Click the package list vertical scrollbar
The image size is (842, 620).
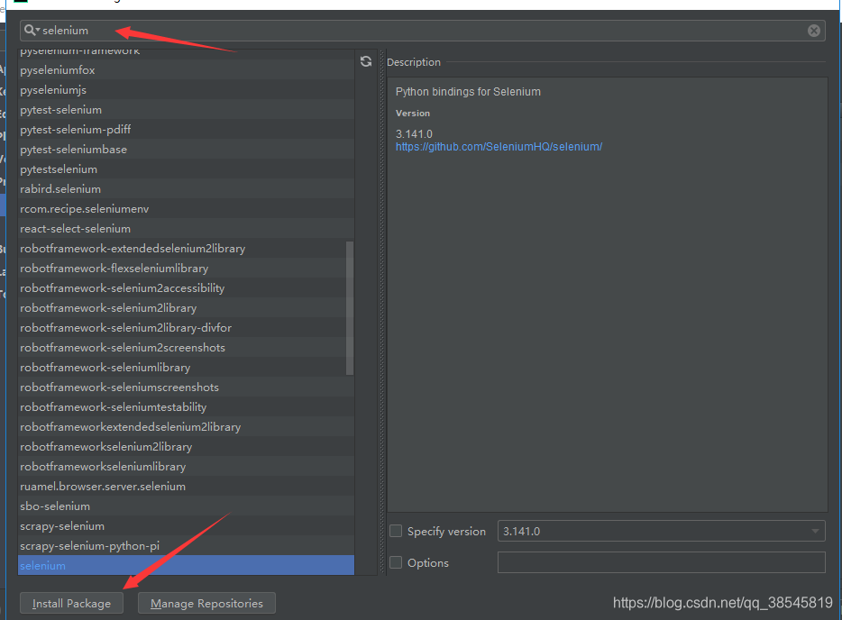(350, 308)
